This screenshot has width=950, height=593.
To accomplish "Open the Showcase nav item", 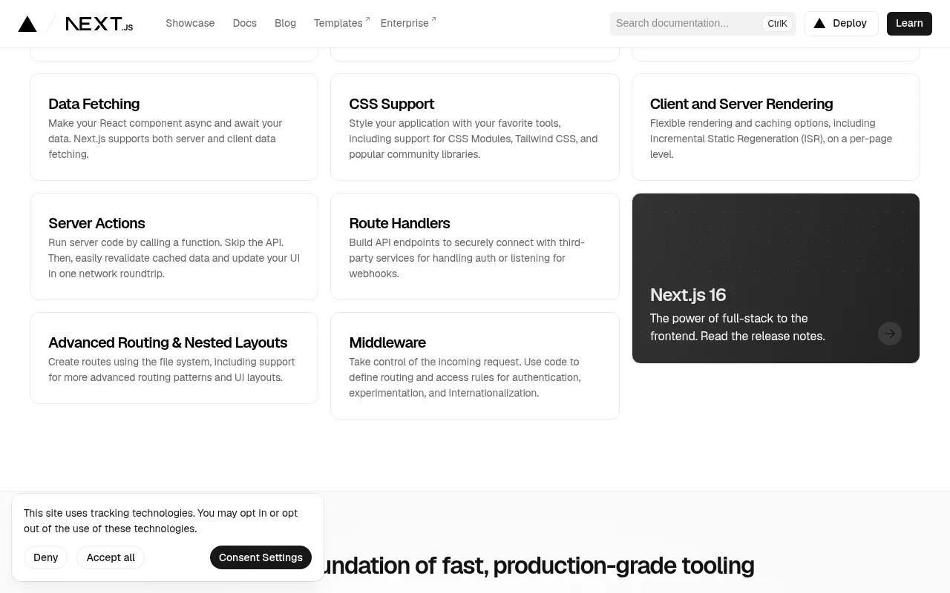I will tap(190, 23).
